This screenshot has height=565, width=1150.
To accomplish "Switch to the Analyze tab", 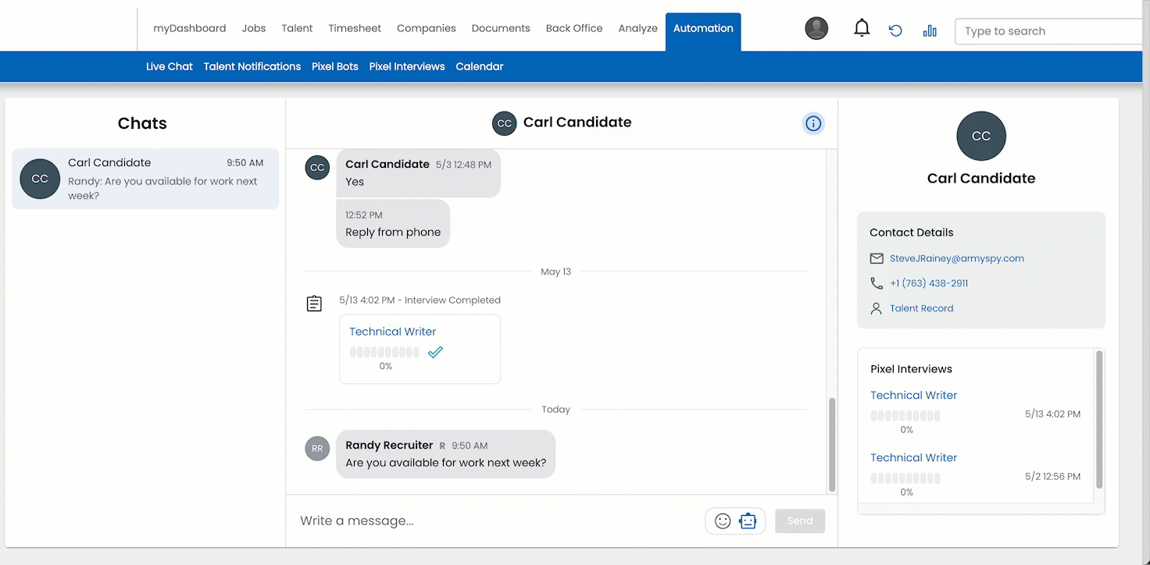I will [638, 28].
